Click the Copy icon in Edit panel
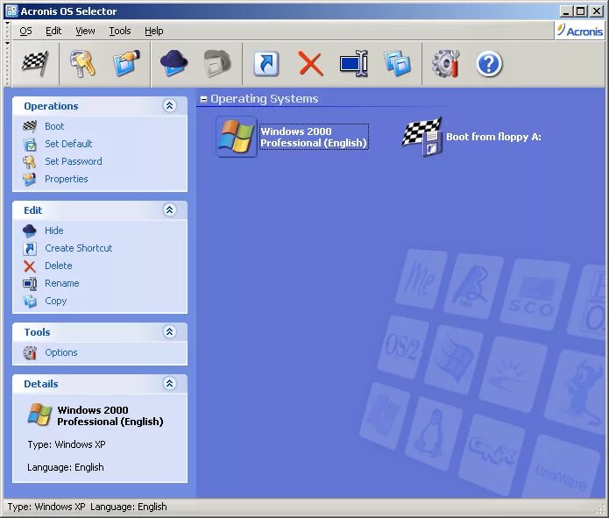Screen dimensions: 609x518 tap(30, 302)
